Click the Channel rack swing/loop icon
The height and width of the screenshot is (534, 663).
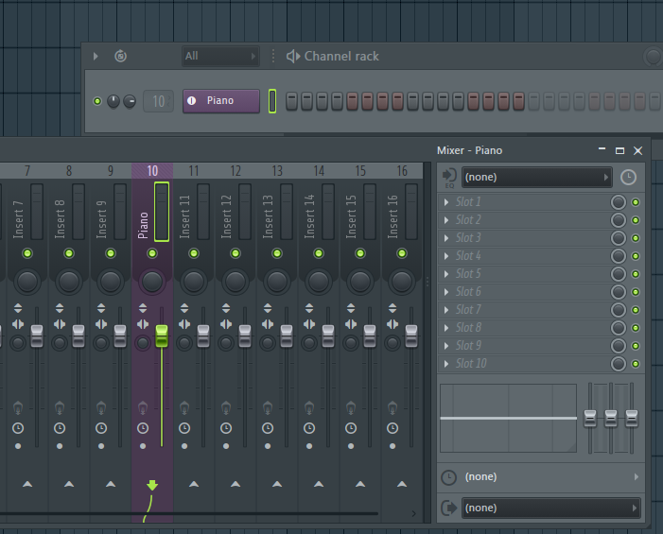(120, 56)
